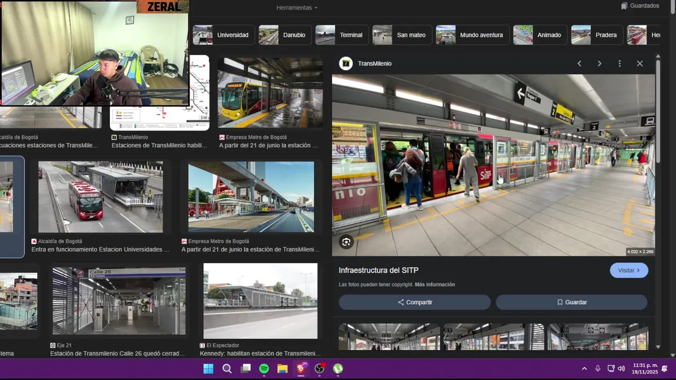Screen dimensions: 676x380
Task: Open 'Kennedy: habilitan estación' result
Action: 260,354
